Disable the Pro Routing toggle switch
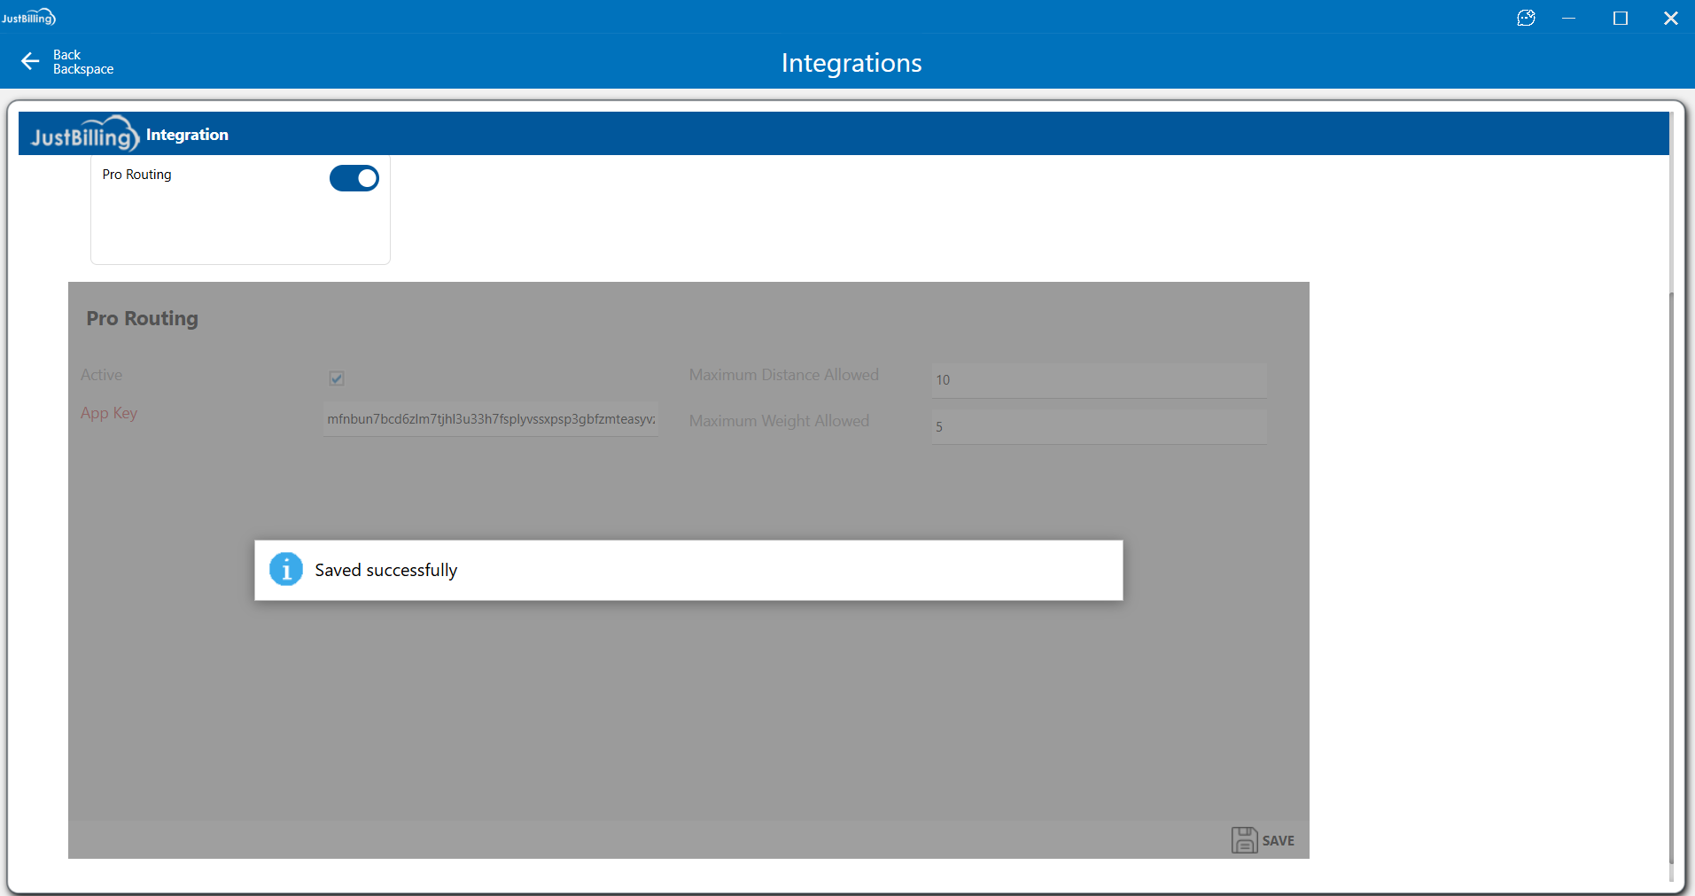This screenshot has height=896, width=1695. 354,178
